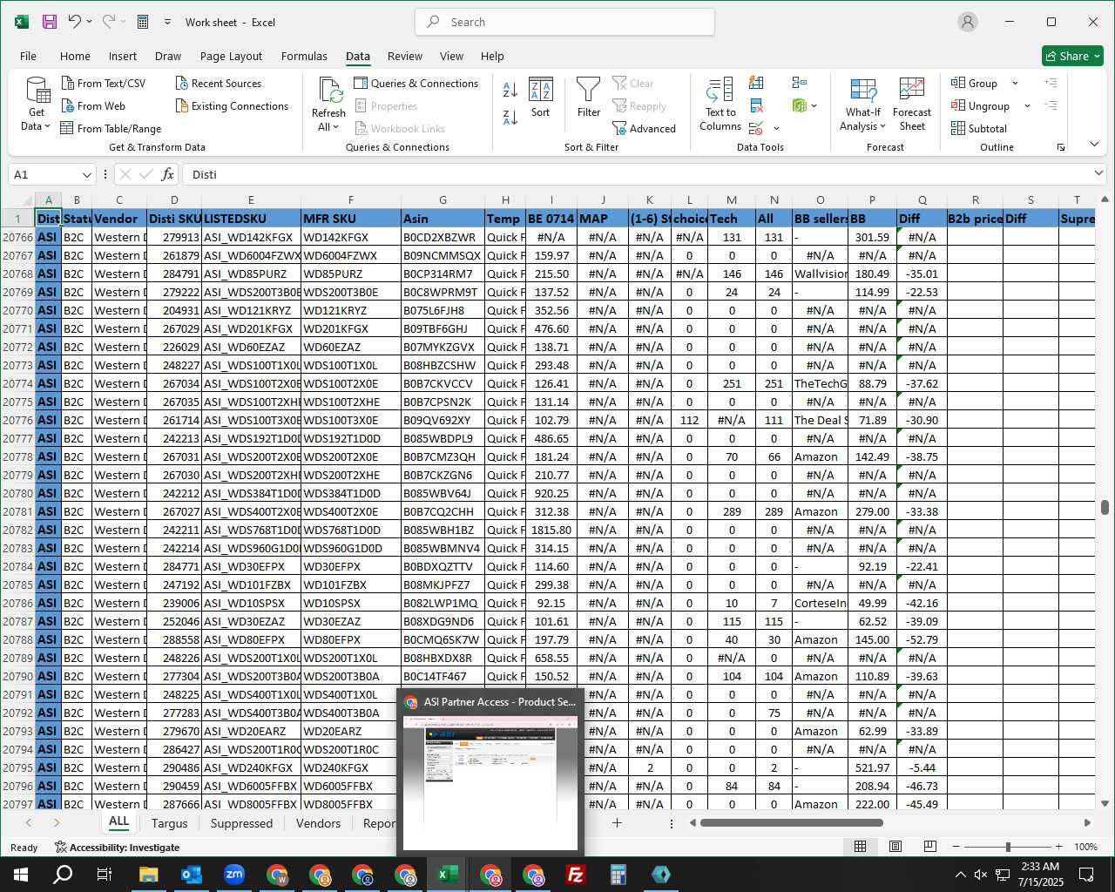The width and height of the screenshot is (1115, 892).
Task: Toggle the Filter funnel button
Action: [x=589, y=98]
